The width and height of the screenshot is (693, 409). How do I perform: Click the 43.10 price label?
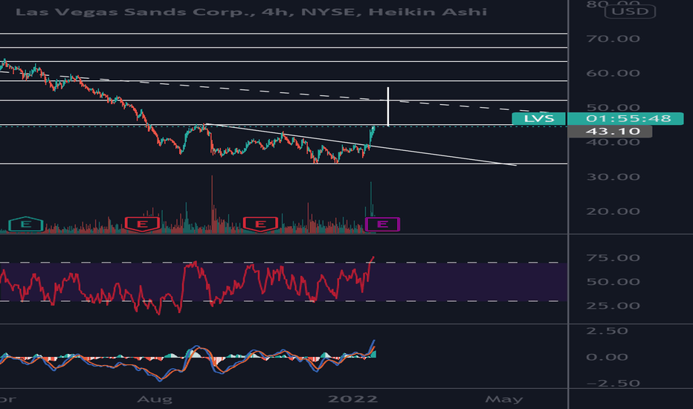click(x=610, y=132)
